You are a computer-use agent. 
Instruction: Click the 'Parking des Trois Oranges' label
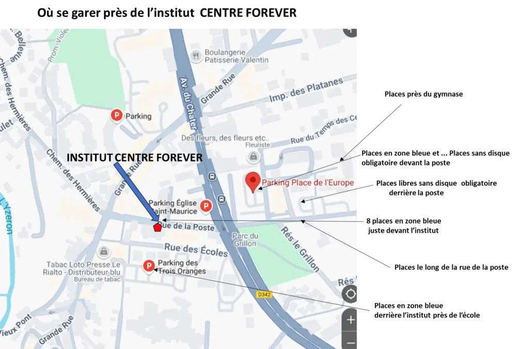tap(182, 267)
